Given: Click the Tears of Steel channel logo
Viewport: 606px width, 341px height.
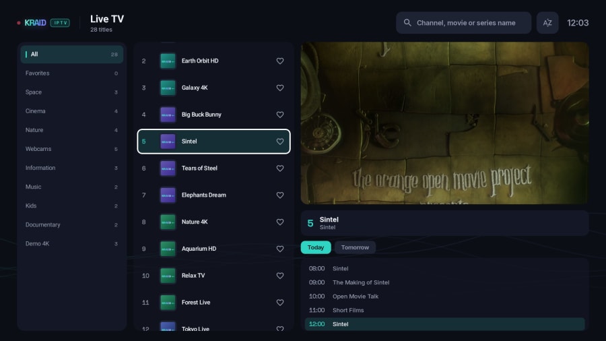Looking at the screenshot, I should [x=168, y=168].
